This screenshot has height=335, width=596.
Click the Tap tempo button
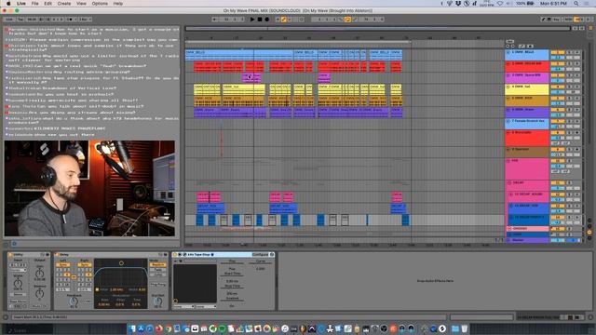(20, 19)
